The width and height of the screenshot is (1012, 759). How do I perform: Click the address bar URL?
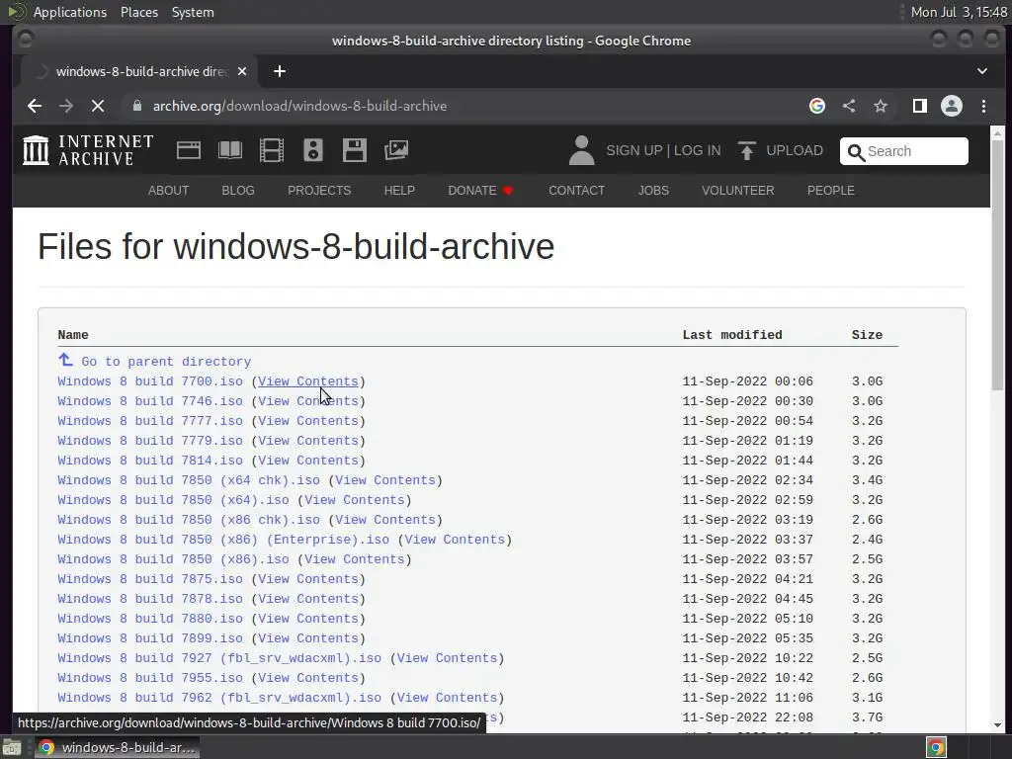coord(299,106)
